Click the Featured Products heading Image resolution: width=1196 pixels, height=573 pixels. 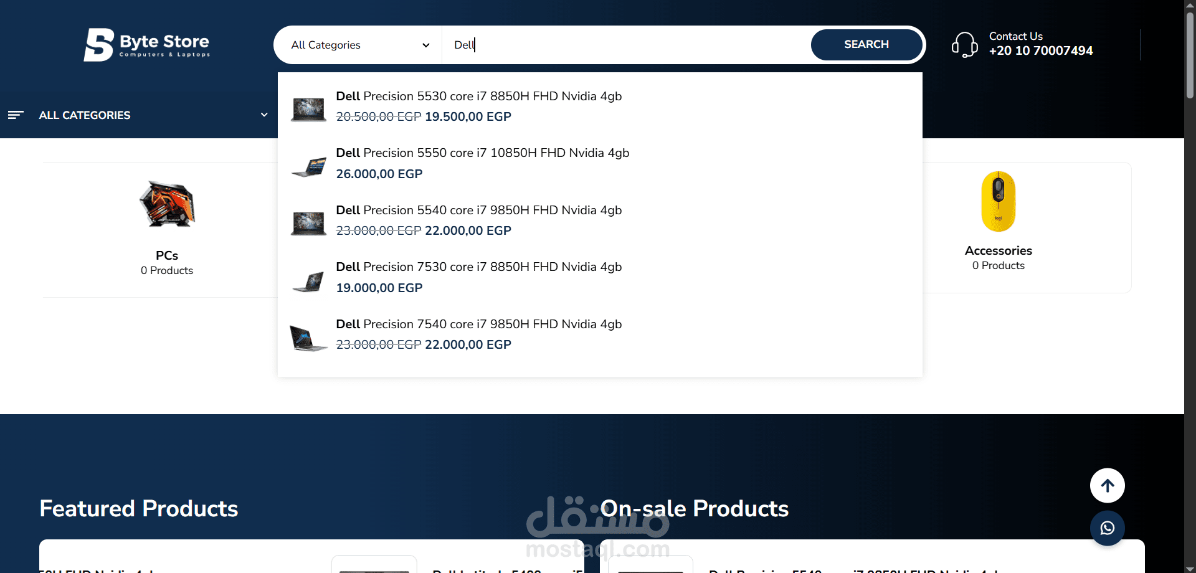139,508
